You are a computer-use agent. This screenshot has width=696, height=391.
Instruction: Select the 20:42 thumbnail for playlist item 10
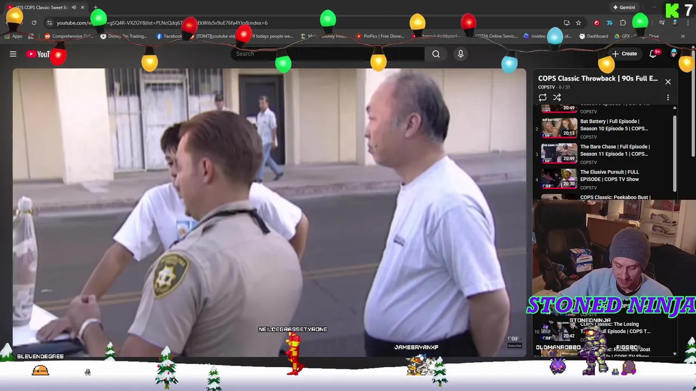tap(559, 330)
